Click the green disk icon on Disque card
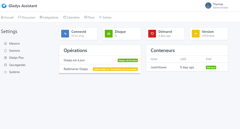Screen dimensions: 240x129 pos(109,34)
